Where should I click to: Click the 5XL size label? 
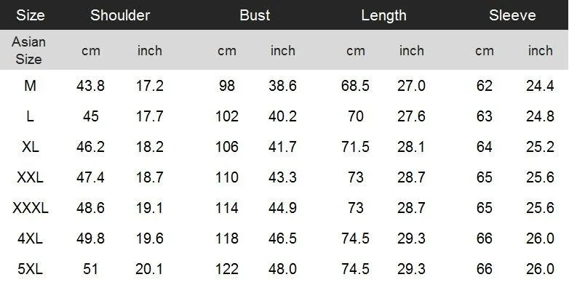(30, 269)
